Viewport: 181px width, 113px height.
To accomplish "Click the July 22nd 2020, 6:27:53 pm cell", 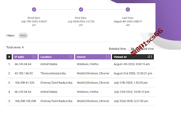I will [131, 101].
